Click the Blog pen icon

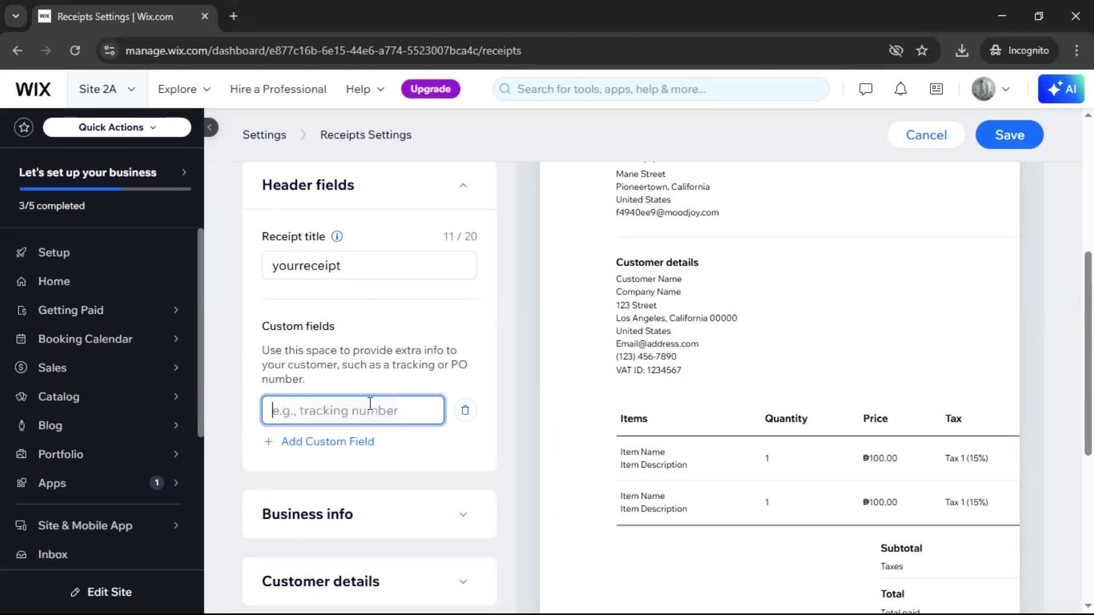(21, 425)
